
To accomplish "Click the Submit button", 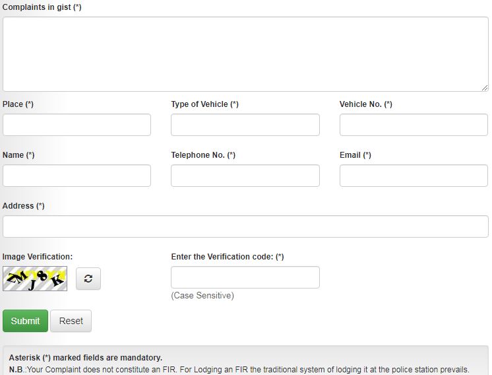I will [x=26, y=321].
